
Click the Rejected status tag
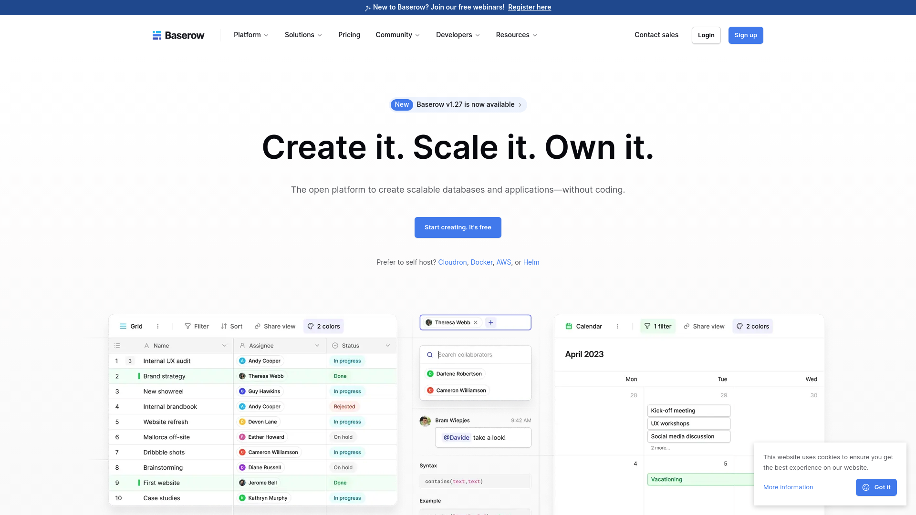coord(344,407)
